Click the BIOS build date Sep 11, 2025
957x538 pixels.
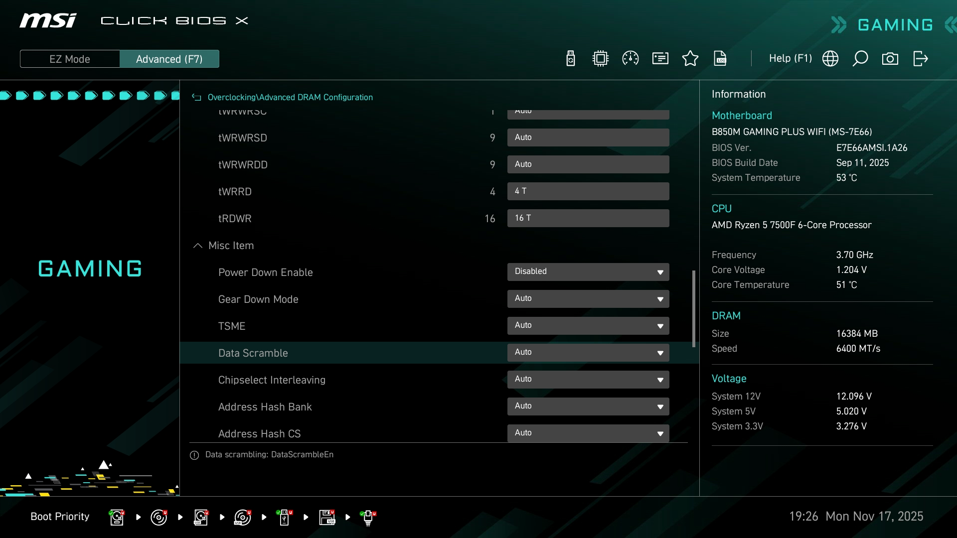tap(862, 163)
